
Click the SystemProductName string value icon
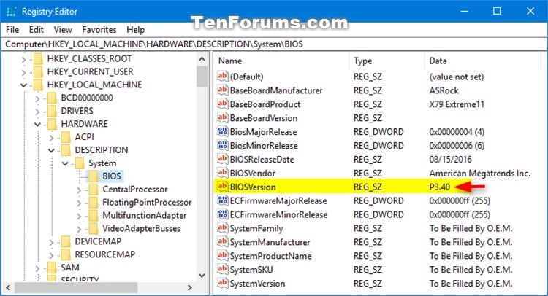tap(222, 256)
